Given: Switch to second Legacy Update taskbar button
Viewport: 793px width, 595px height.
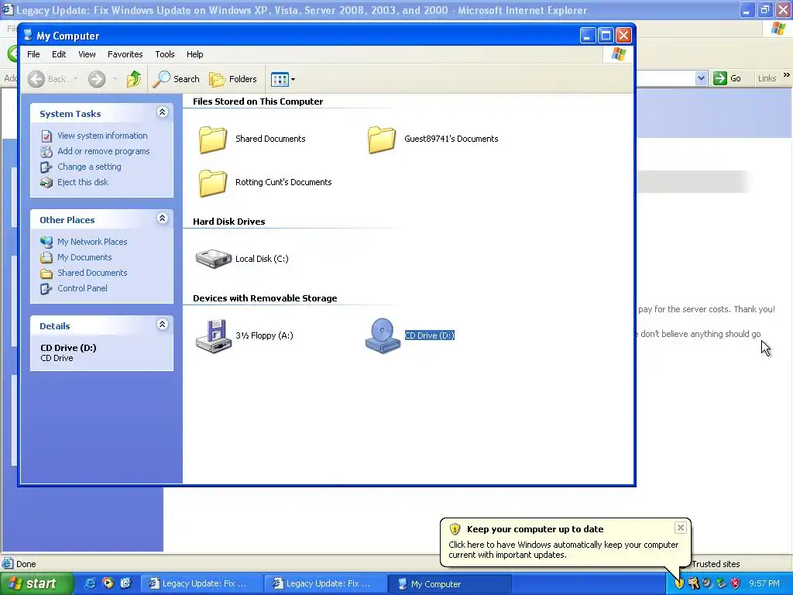Looking at the screenshot, I should (x=326, y=583).
